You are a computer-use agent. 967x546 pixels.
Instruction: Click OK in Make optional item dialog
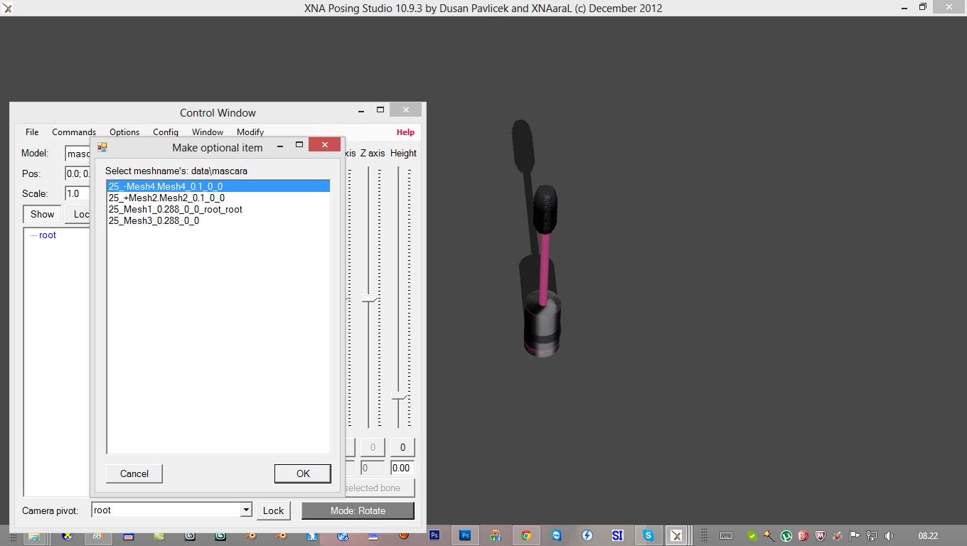pyautogui.click(x=303, y=473)
